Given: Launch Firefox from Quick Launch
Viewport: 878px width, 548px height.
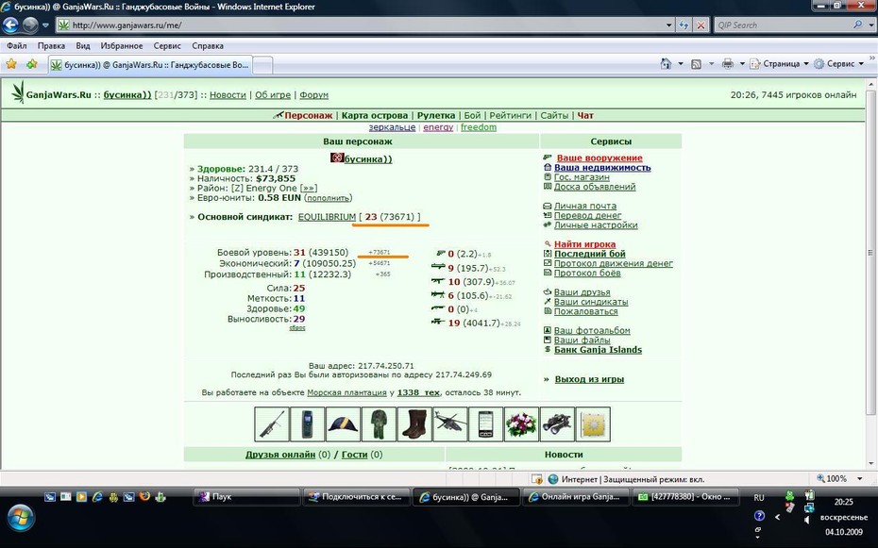Looking at the screenshot, I should (x=144, y=496).
